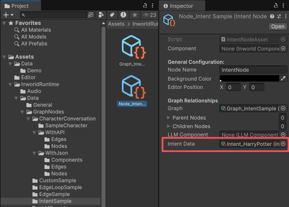The width and height of the screenshot is (289, 207).
Task: Toggle the Project window lock padlock
Action: 145,5
